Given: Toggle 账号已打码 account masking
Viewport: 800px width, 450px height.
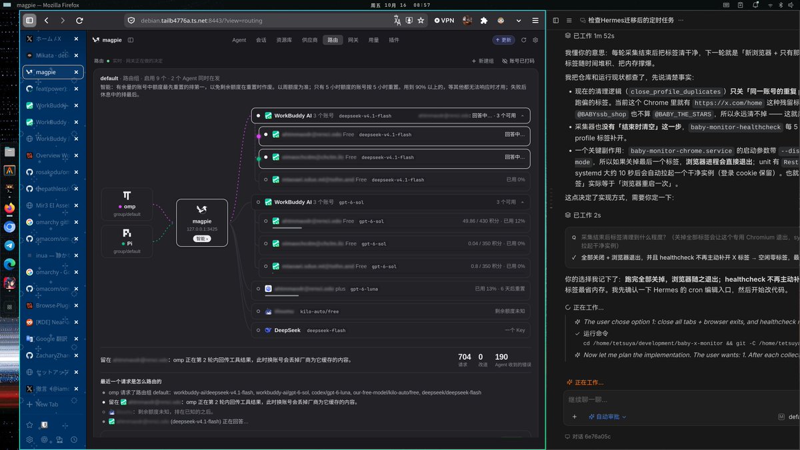Looking at the screenshot, I should (x=518, y=61).
